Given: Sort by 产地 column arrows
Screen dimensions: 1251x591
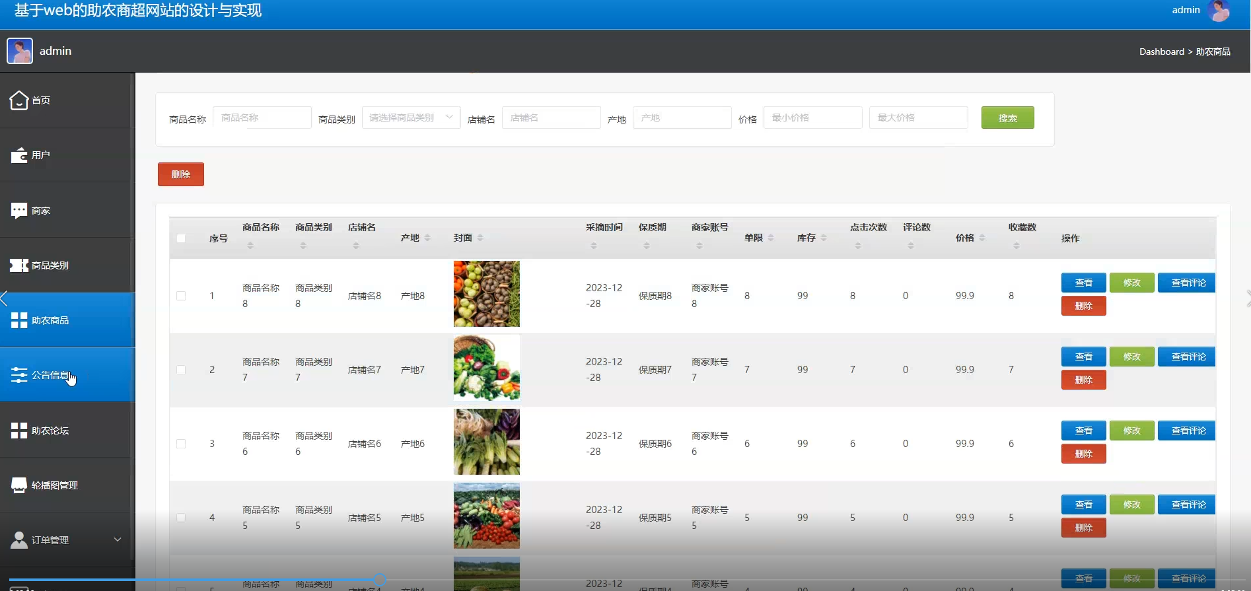Looking at the screenshot, I should point(427,238).
